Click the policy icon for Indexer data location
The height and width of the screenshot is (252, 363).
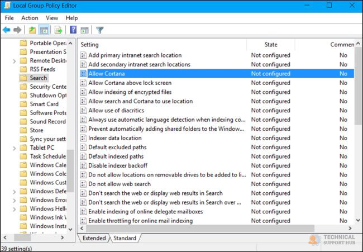point(83,138)
